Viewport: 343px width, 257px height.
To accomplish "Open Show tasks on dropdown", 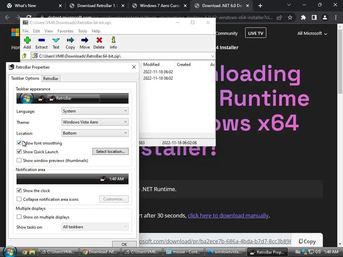I will (95, 227).
